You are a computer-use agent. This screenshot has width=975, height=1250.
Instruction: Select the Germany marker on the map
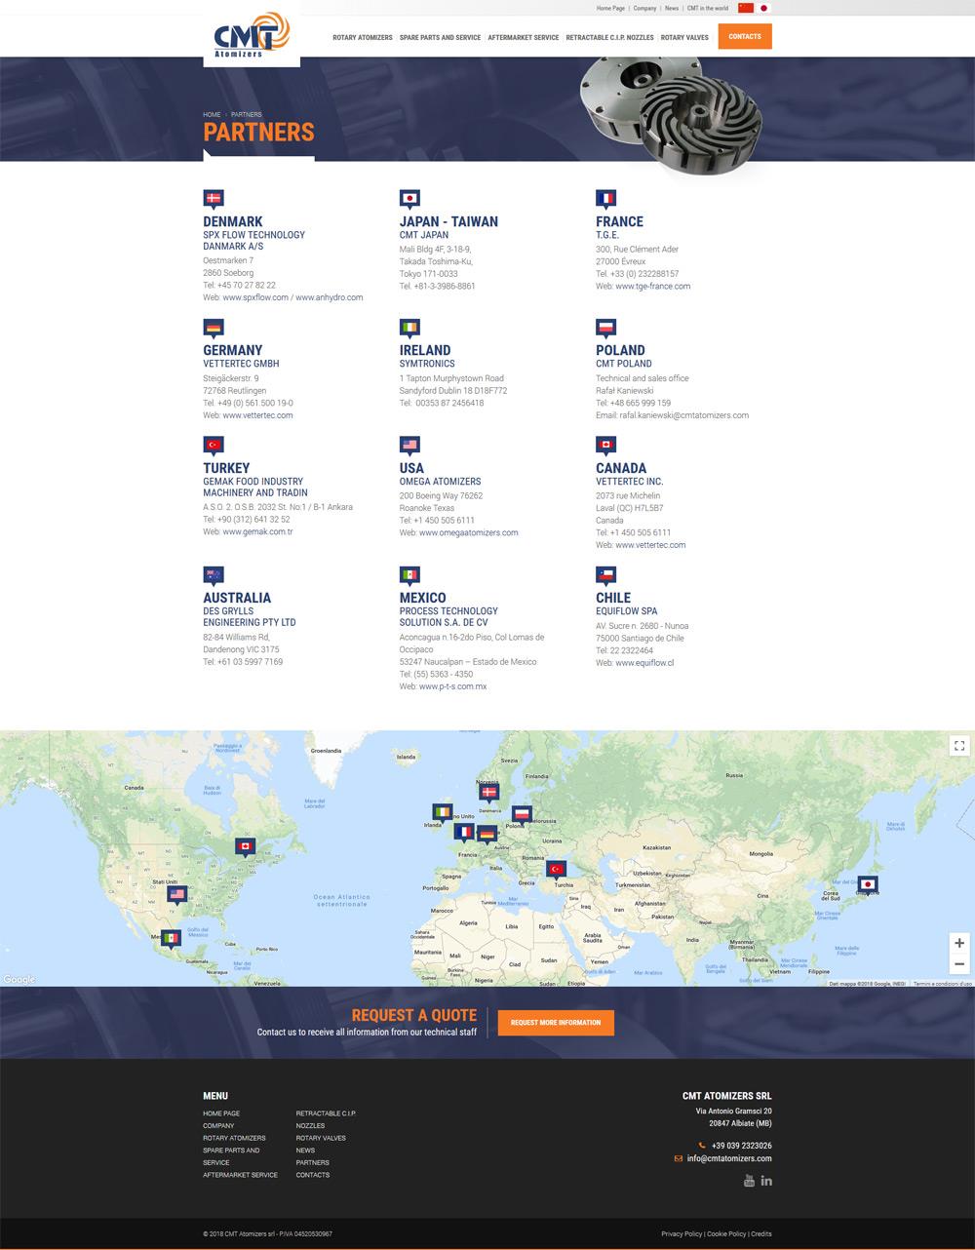click(x=487, y=835)
